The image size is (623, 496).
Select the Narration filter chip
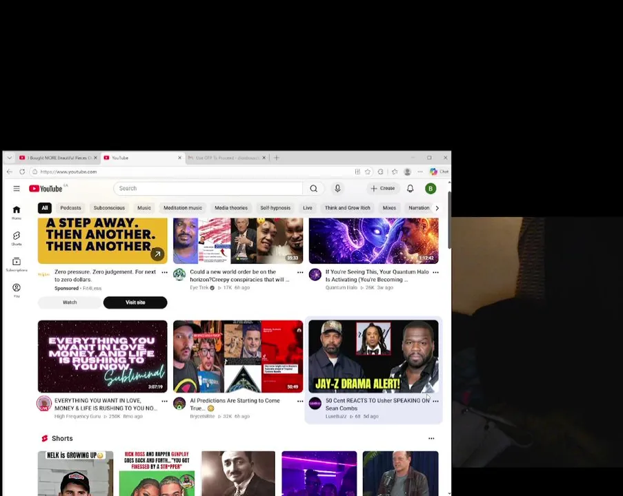(x=419, y=208)
